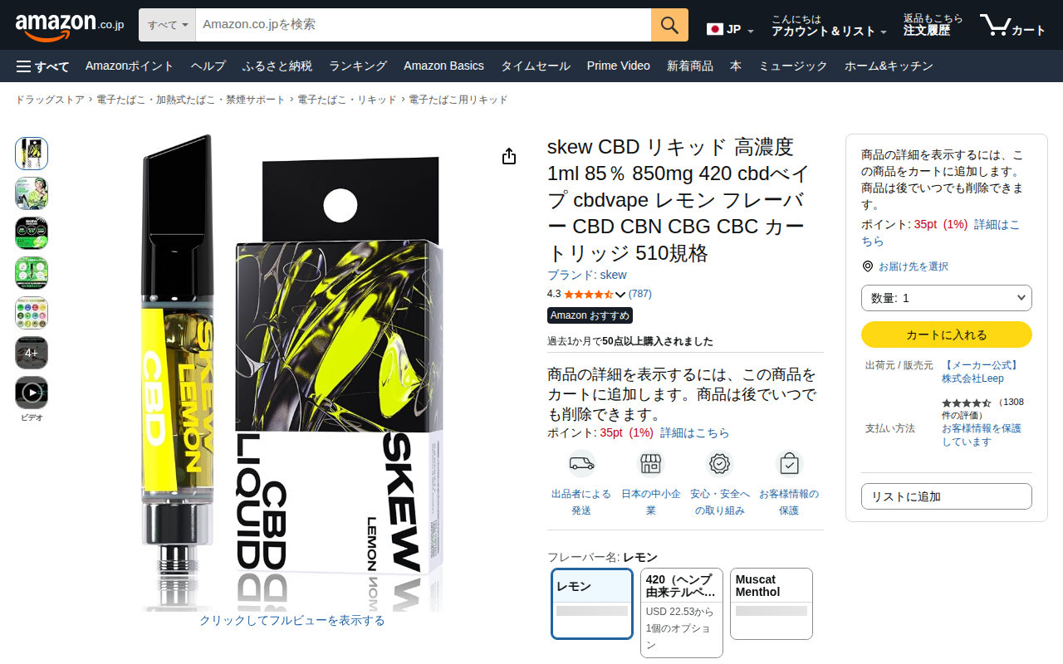Focus the Amazon.co.jp search field
The width and height of the screenshot is (1063, 664).
pos(424,25)
